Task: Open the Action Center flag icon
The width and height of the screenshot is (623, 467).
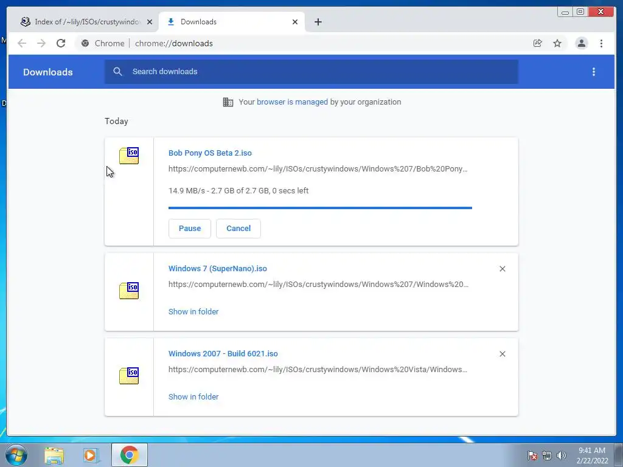Action: [532, 455]
